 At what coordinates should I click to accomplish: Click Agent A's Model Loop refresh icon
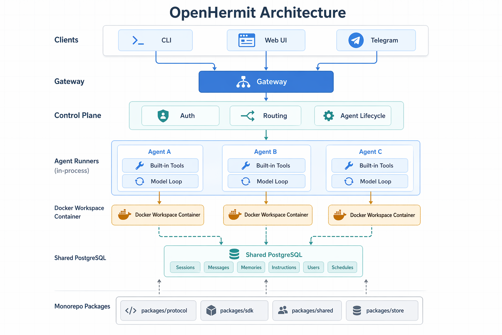140,181
